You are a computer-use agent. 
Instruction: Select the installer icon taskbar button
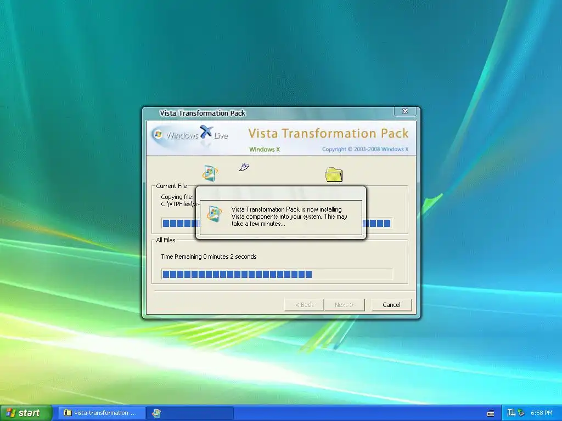coord(190,413)
